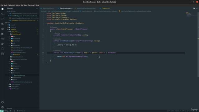Click SM-Post.sln project in status bar

pyautogui.click(x=21, y=111)
